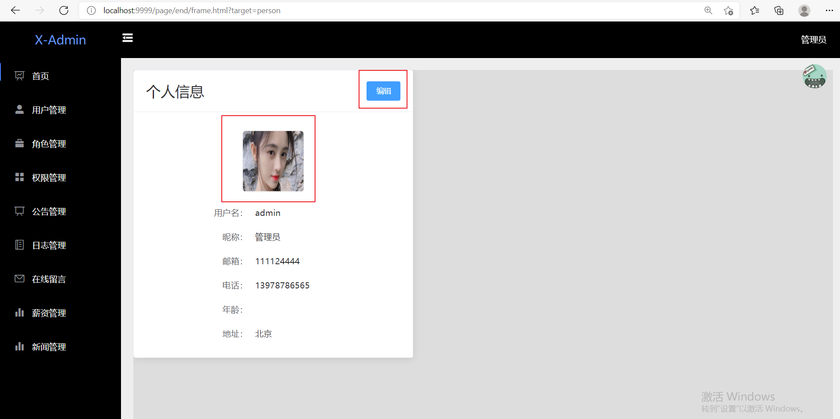Collapse sidebar with hamburger icon
Screen dimensions: 840x419
(128, 38)
